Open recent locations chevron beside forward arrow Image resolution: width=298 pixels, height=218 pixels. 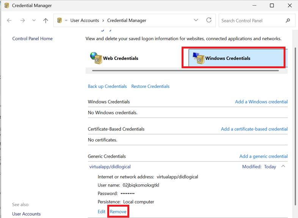pos(34,20)
